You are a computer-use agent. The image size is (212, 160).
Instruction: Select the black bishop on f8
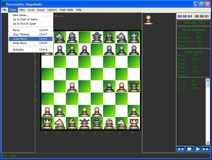click(x=109, y=37)
